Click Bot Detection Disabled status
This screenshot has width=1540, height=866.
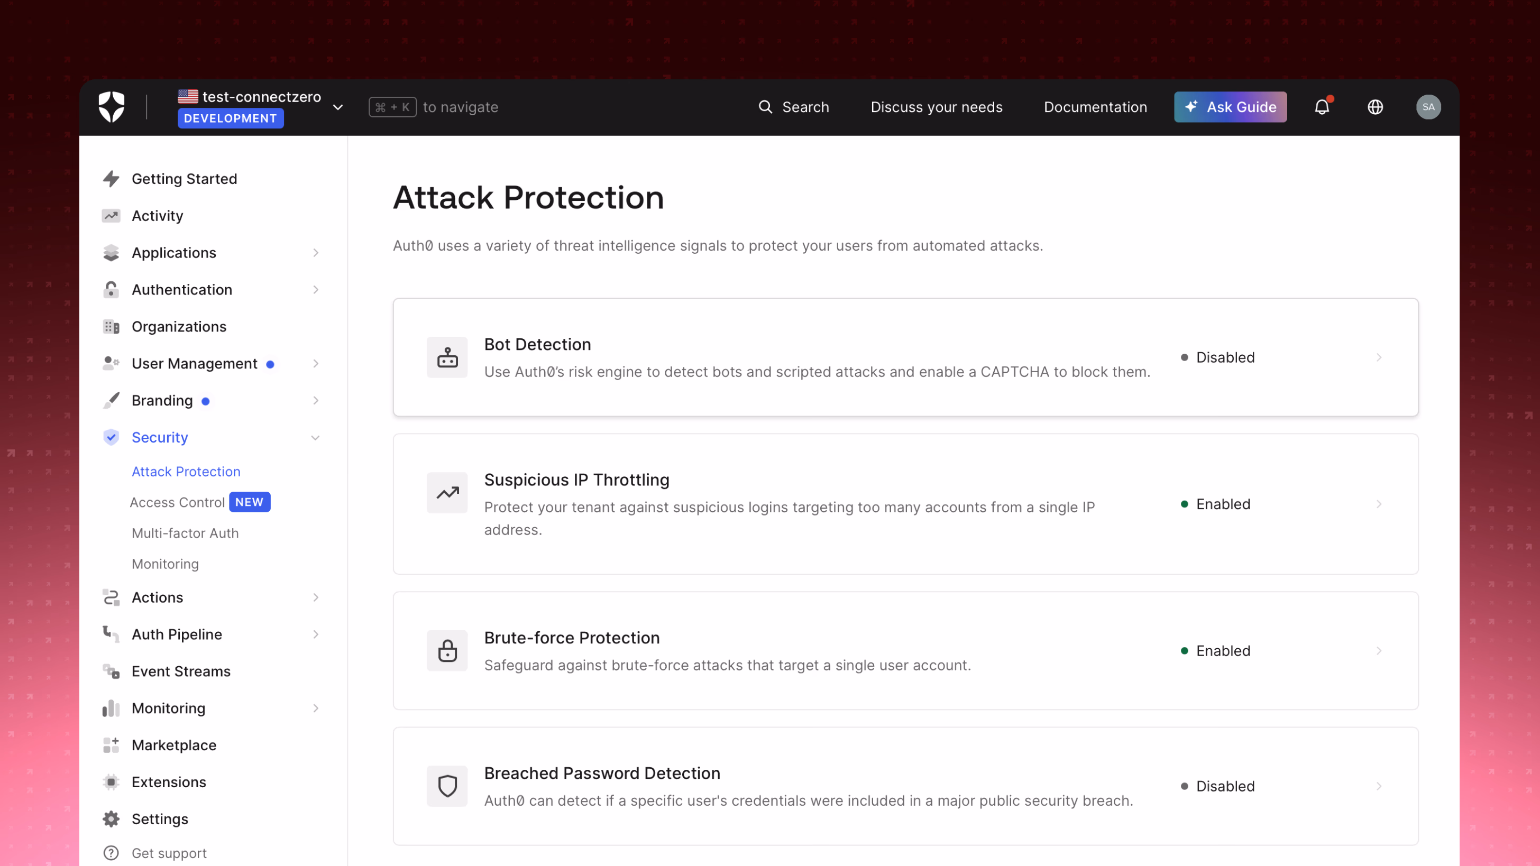pos(1218,357)
